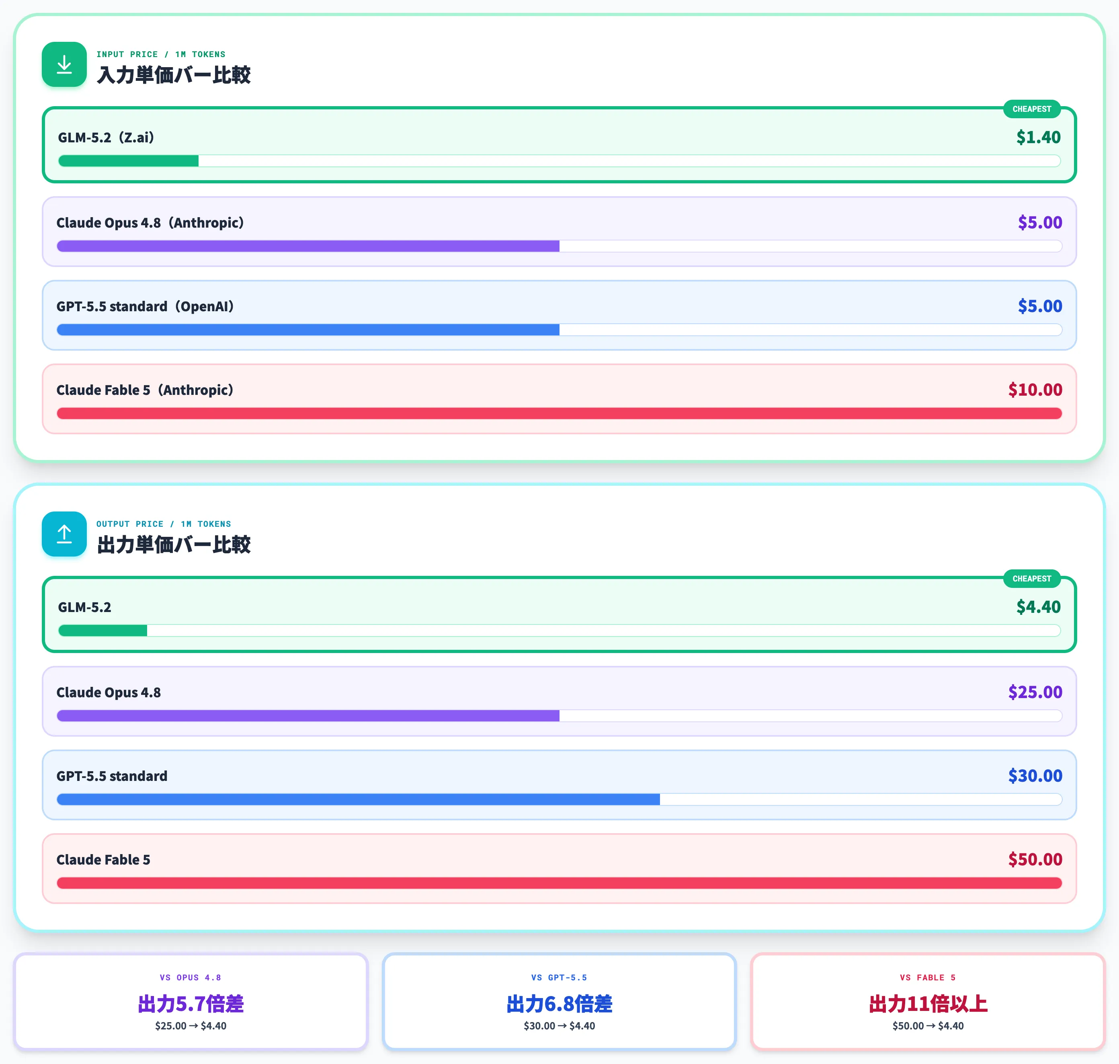Click the 出力11倍以上 summary text
1119x1064 pixels.
pos(928,1004)
